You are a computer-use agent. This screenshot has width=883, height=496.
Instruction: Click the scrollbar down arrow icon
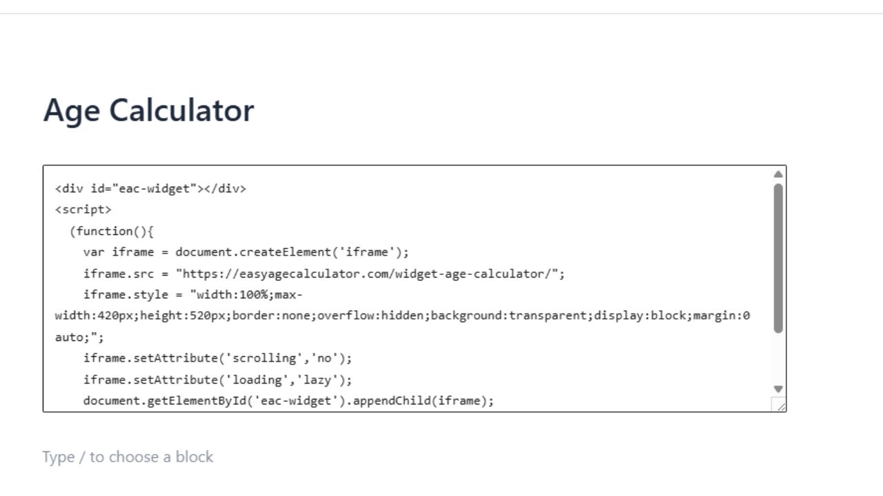pyautogui.click(x=778, y=388)
